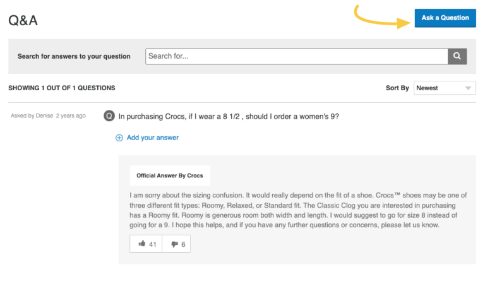This screenshot has width=485, height=284.
Task: Click the Search for answers label
Action: (x=74, y=56)
